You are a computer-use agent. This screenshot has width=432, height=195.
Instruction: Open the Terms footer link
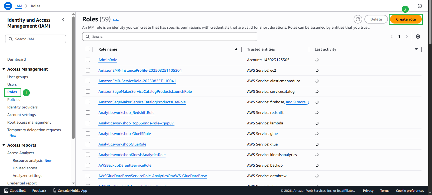click(385, 191)
